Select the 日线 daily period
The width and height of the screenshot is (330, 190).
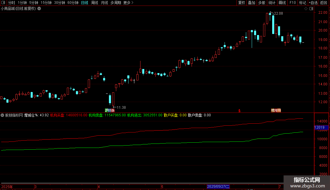[x=85, y=3]
